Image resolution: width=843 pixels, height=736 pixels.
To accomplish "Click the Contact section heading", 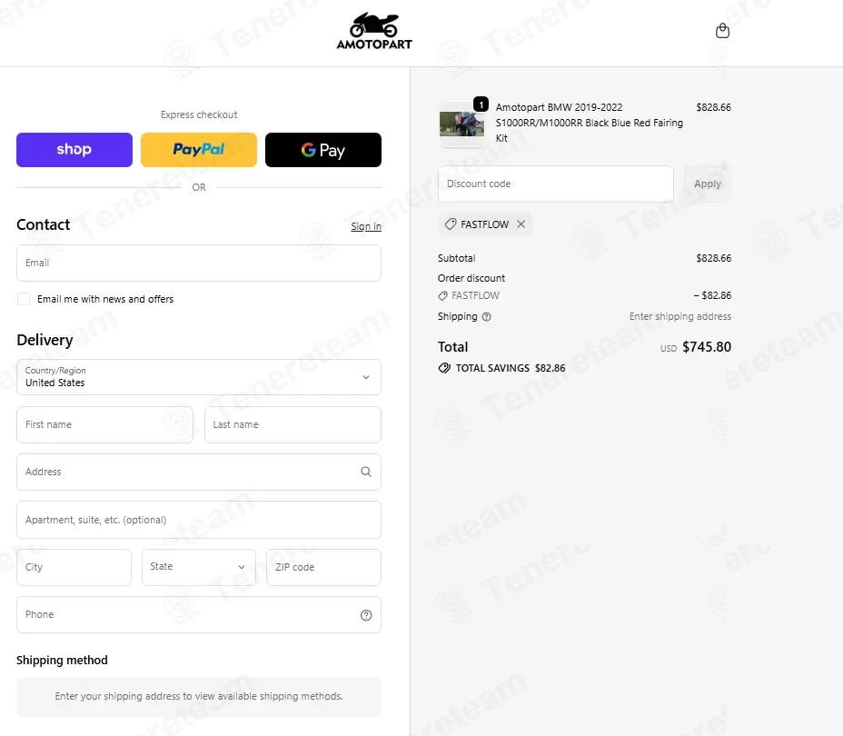I will [43, 224].
